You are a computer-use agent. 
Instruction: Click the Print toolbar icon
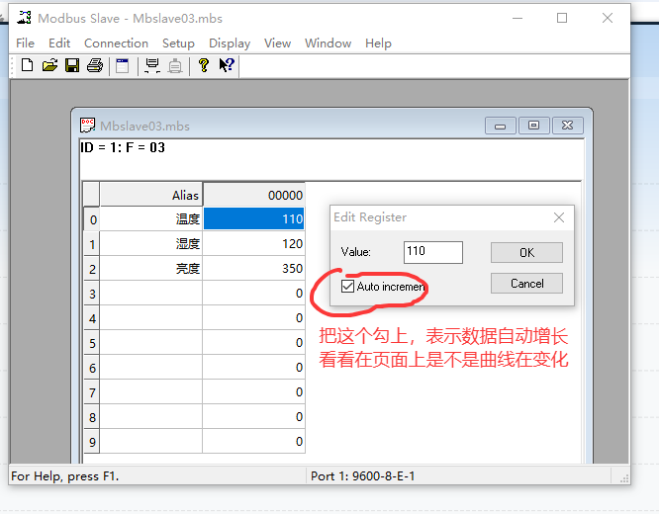pyautogui.click(x=95, y=65)
